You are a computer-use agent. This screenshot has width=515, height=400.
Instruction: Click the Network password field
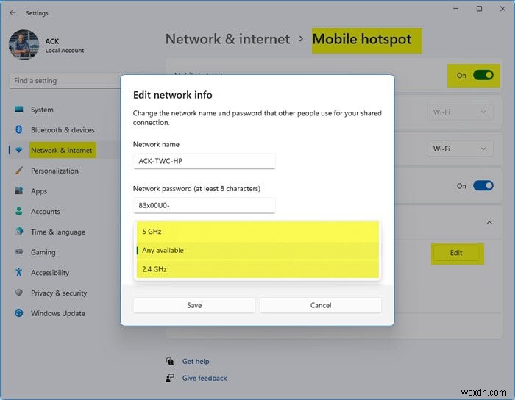point(204,205)
